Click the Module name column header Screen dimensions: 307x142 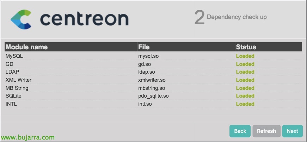pyautogui.click(x=26, y=47)
